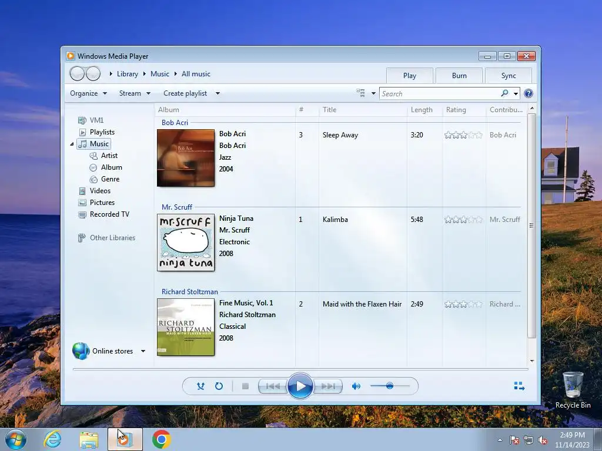Click the Previous track button

coord(273,386)
